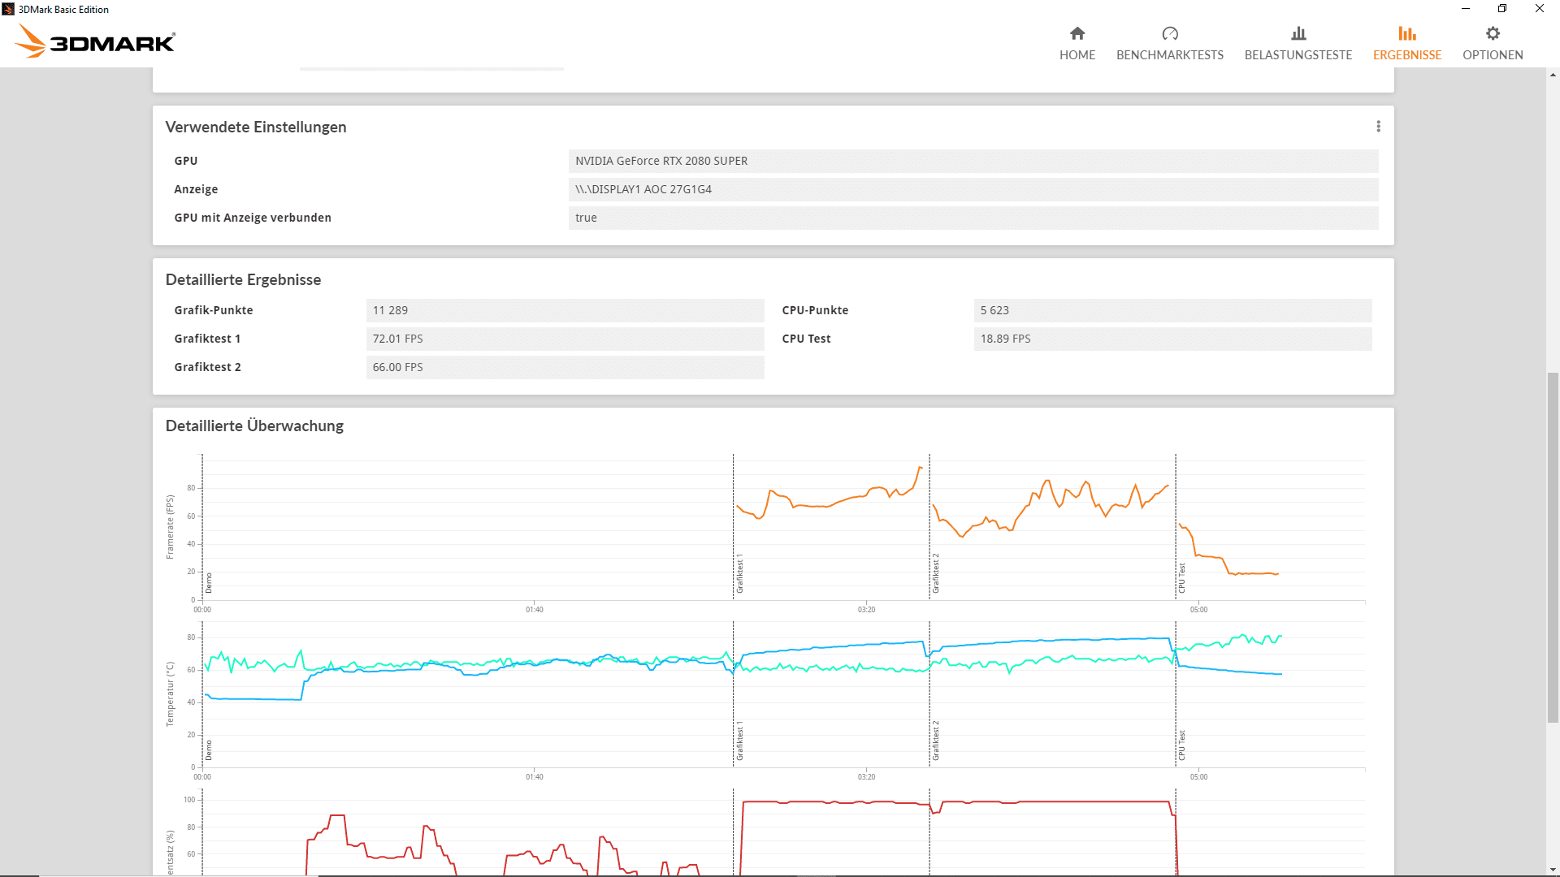The image size is (1560, 877).
Task: Click the Demo marker in framerate chart
Action: click(x=208, y=583)
